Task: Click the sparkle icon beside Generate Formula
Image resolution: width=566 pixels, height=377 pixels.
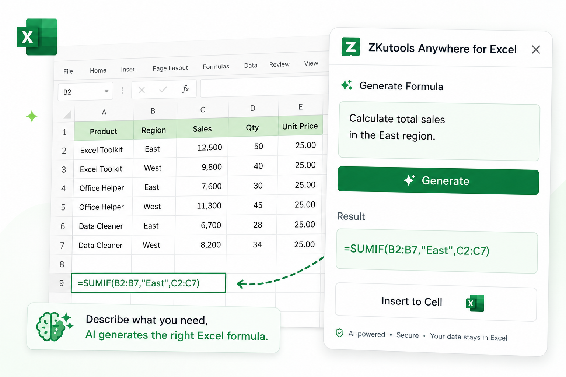Action: [346, 85]
